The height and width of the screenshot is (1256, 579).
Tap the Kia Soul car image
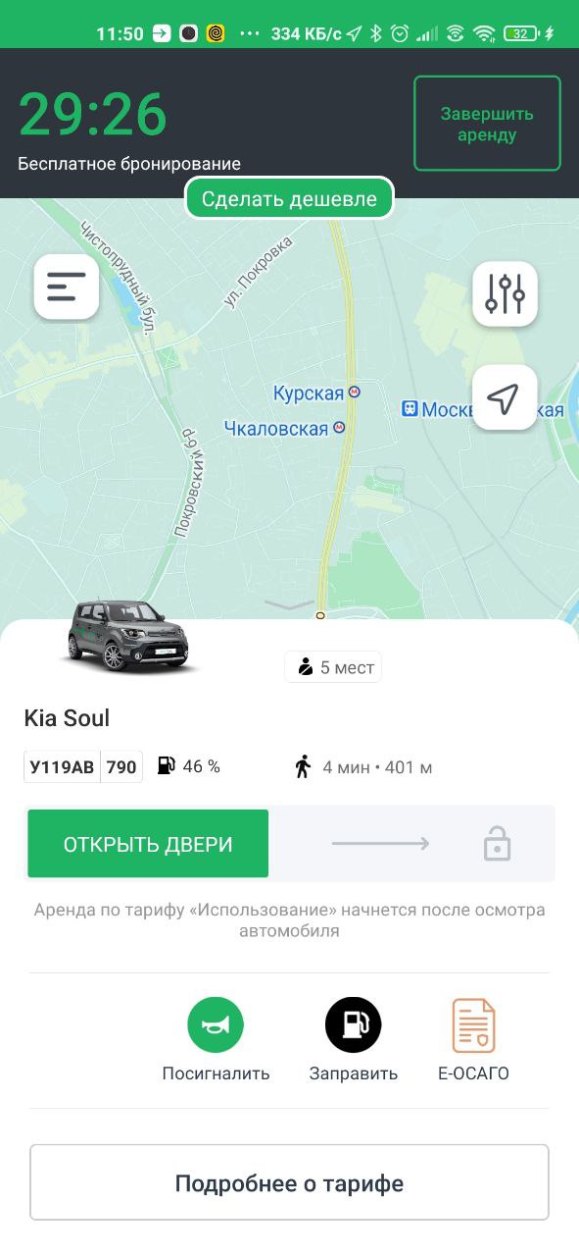tap(126, 638)
